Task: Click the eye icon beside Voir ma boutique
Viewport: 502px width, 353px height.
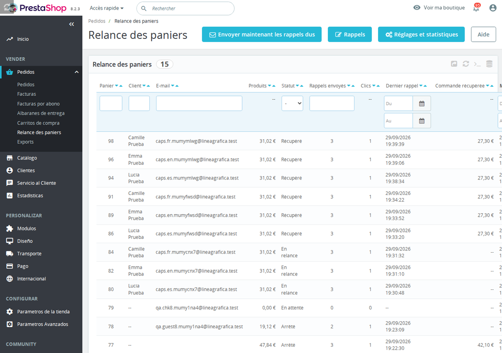Action: (x=417, y=8)
